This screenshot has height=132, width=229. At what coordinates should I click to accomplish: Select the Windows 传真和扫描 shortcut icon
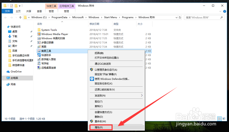tap(39, 38)
